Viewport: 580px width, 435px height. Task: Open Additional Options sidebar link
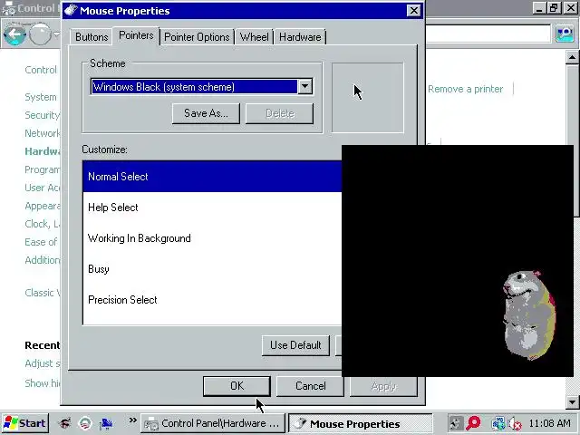tap(43, 260)
